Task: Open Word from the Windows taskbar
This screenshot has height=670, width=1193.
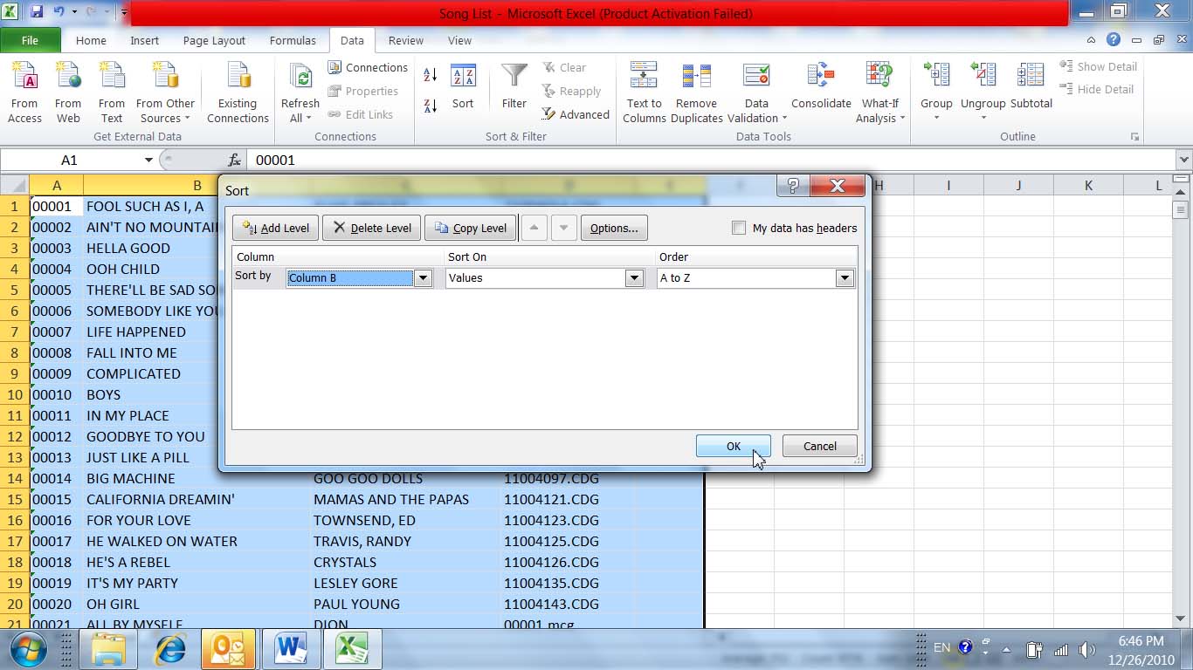Action: coord(289,649)
